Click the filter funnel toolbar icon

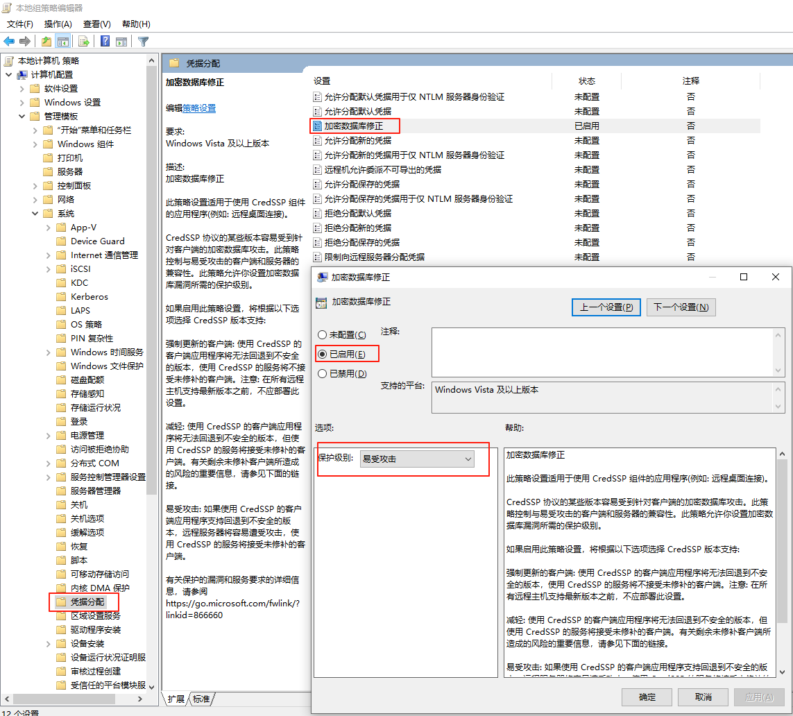click(x=143, y=41)
